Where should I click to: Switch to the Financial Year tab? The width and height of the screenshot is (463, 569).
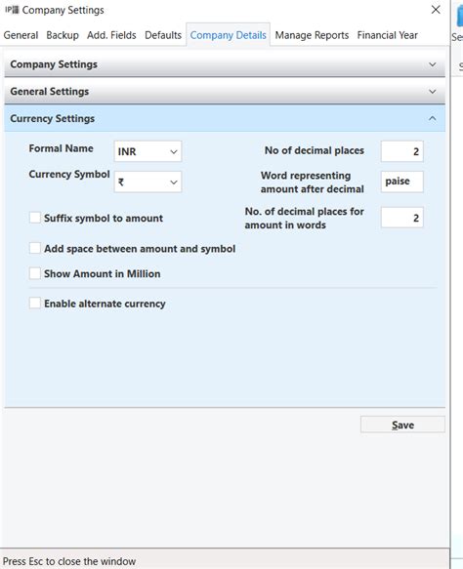pyautogui.click(x=387, y=35)
